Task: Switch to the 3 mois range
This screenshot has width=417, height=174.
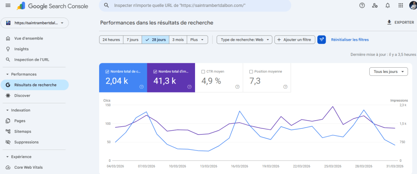Action: (178, 40)
